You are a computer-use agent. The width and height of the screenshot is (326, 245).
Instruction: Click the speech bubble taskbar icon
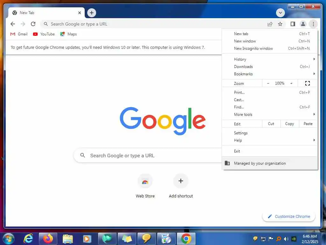(x=146, y=239)
